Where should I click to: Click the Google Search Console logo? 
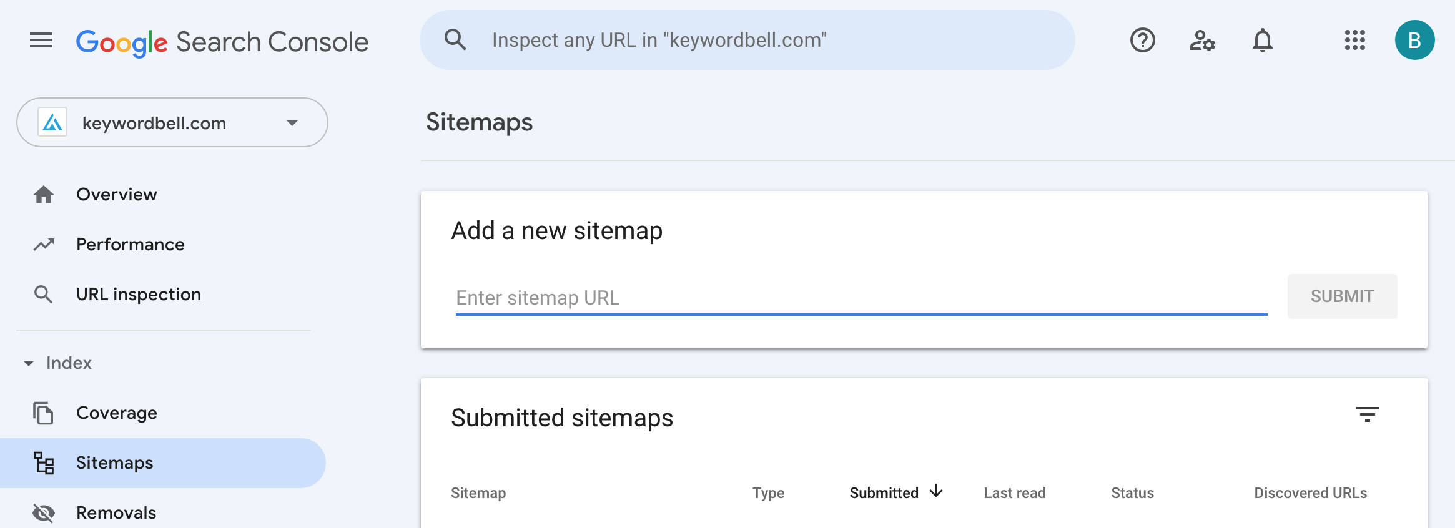222,42
